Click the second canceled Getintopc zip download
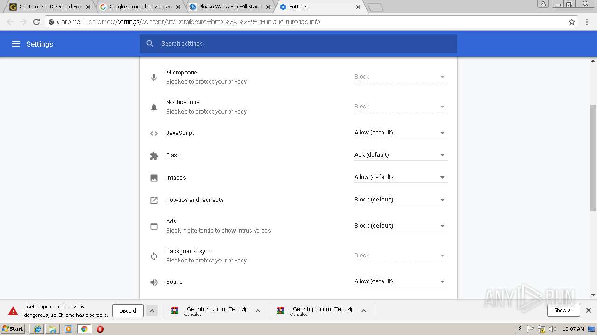This screenshot has height=335, width=597. (210, 311)
